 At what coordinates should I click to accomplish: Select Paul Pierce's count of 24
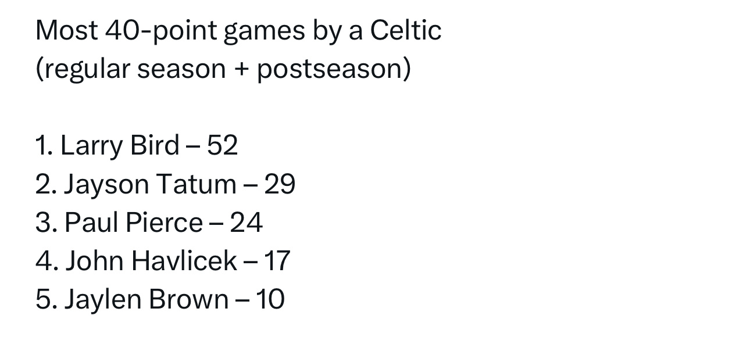pyautogui.click(x=247, y=223)
